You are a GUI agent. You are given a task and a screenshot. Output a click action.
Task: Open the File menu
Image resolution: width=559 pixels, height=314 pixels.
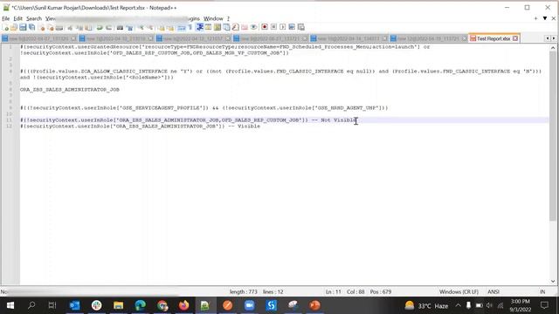(x=6, y=18)
